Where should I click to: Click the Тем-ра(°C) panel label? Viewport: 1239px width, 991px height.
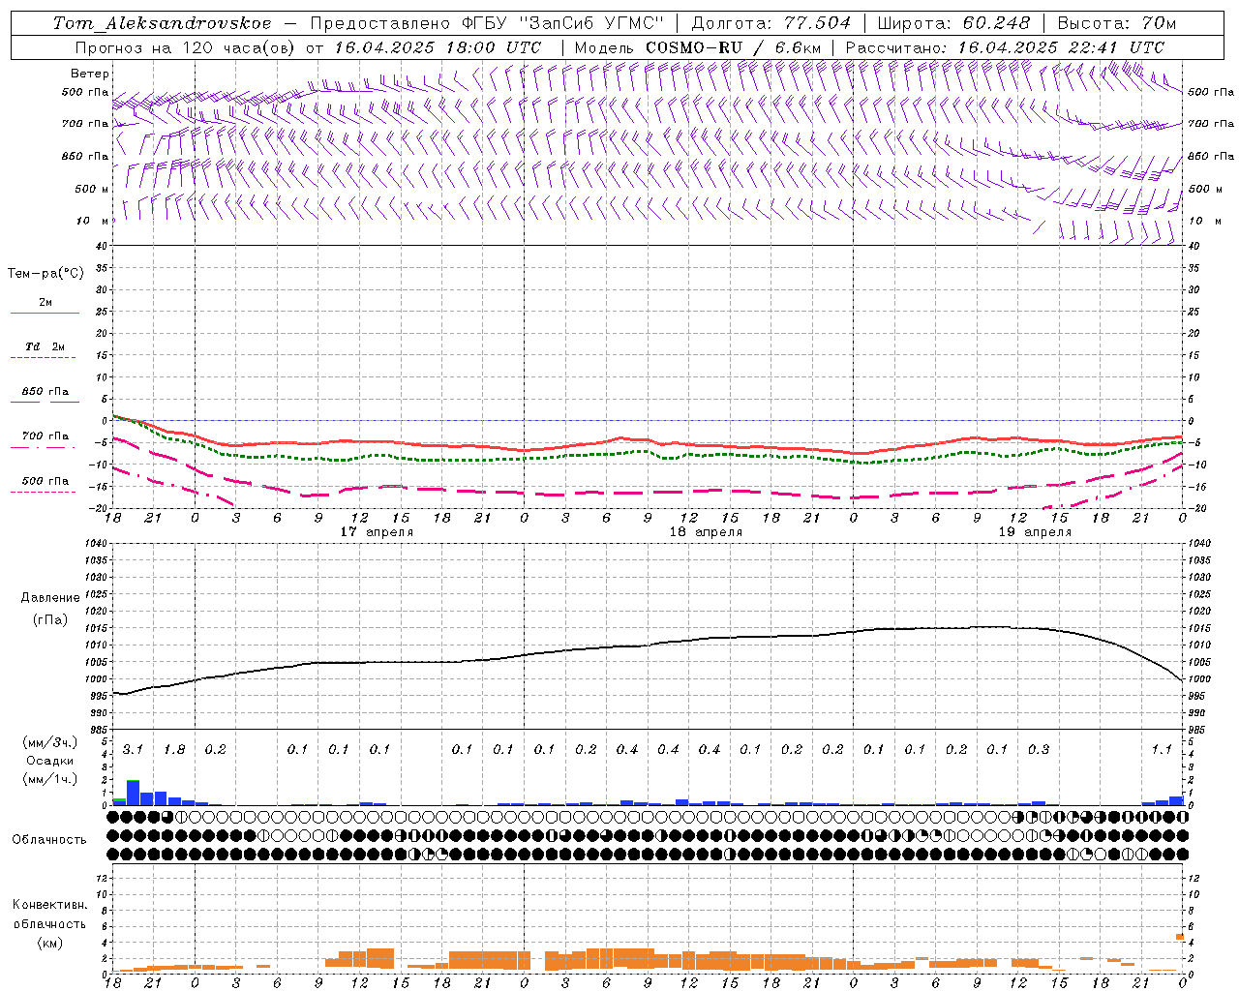45,274
